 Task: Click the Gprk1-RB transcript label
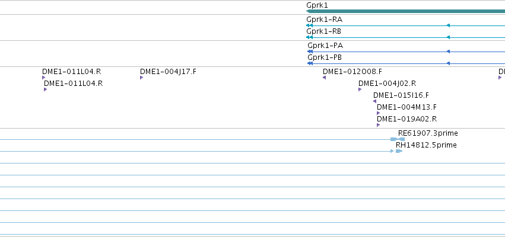(323, 31)
